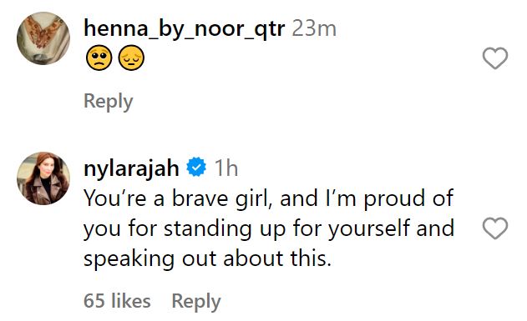Visit the henna_by_noor_qtr username link
The image size is (527, 321).
tap(185, 28)
